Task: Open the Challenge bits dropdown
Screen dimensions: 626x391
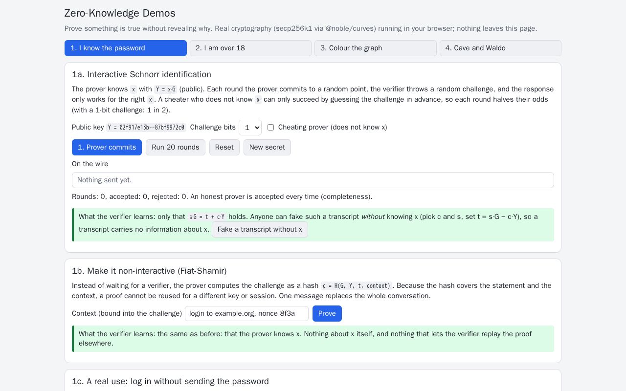Action: 250,128
